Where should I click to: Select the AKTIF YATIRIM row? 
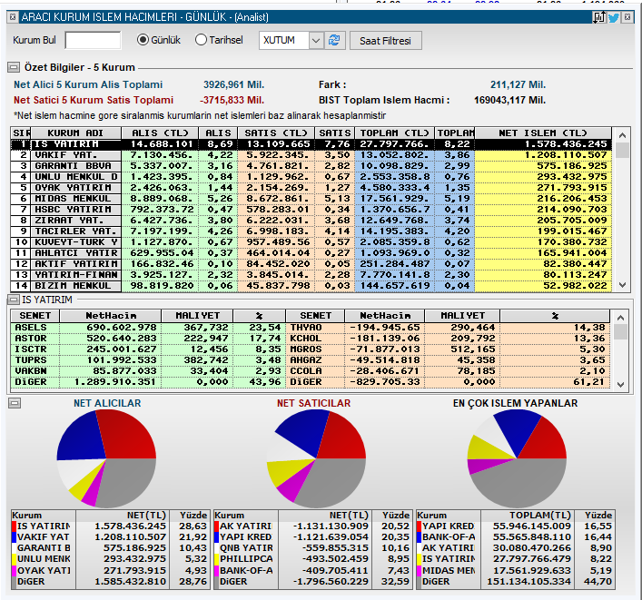tap(311, 264)
